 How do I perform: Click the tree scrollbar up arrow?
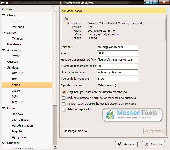[55, 8]
